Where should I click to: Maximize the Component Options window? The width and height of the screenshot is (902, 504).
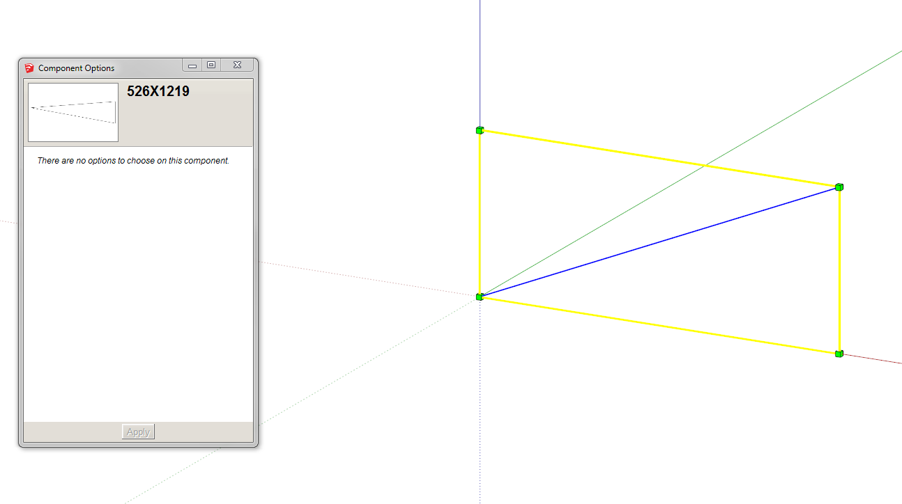click(x=211, y=65)
